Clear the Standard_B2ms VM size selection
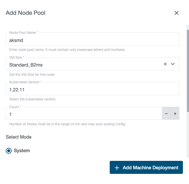The height and width of the screenshot is (184, 189). [165, 64]
